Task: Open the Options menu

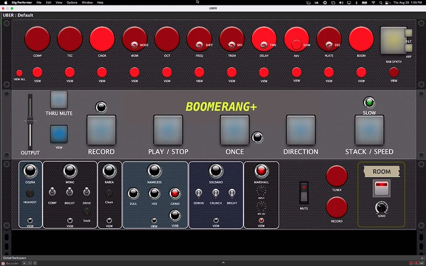Action: 72,2
